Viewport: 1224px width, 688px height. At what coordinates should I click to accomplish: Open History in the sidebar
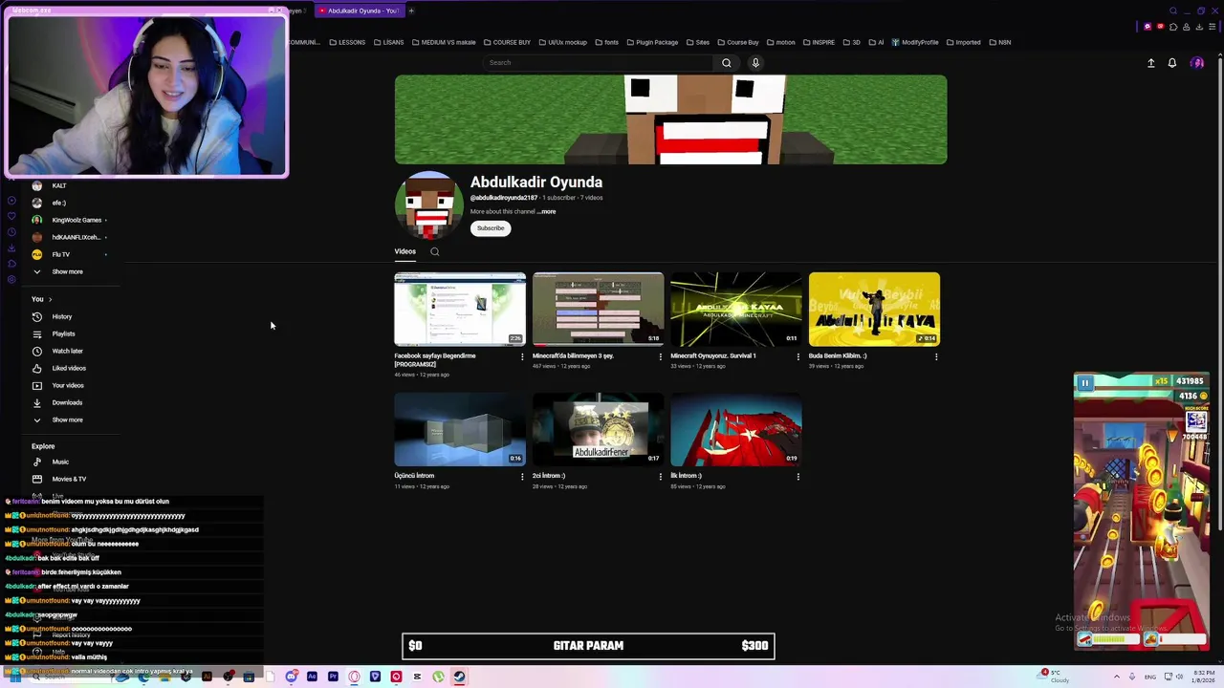coord(61,316)
